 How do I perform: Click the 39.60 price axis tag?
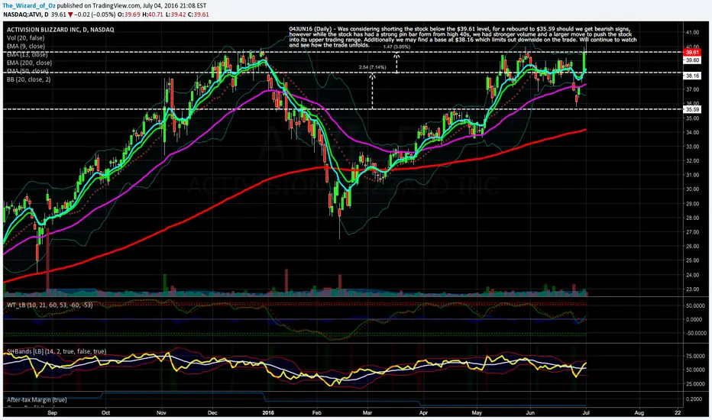692,60
